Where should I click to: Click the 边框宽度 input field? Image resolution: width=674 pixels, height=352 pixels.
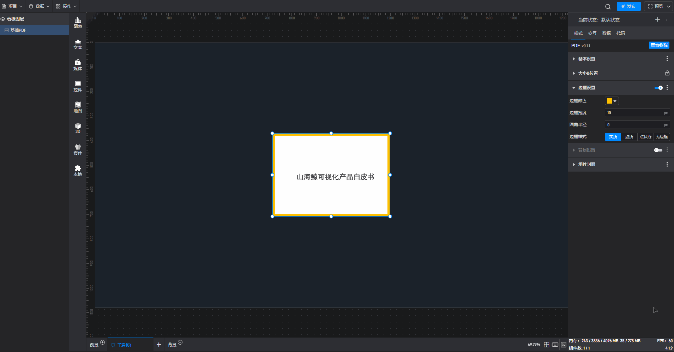633,113
